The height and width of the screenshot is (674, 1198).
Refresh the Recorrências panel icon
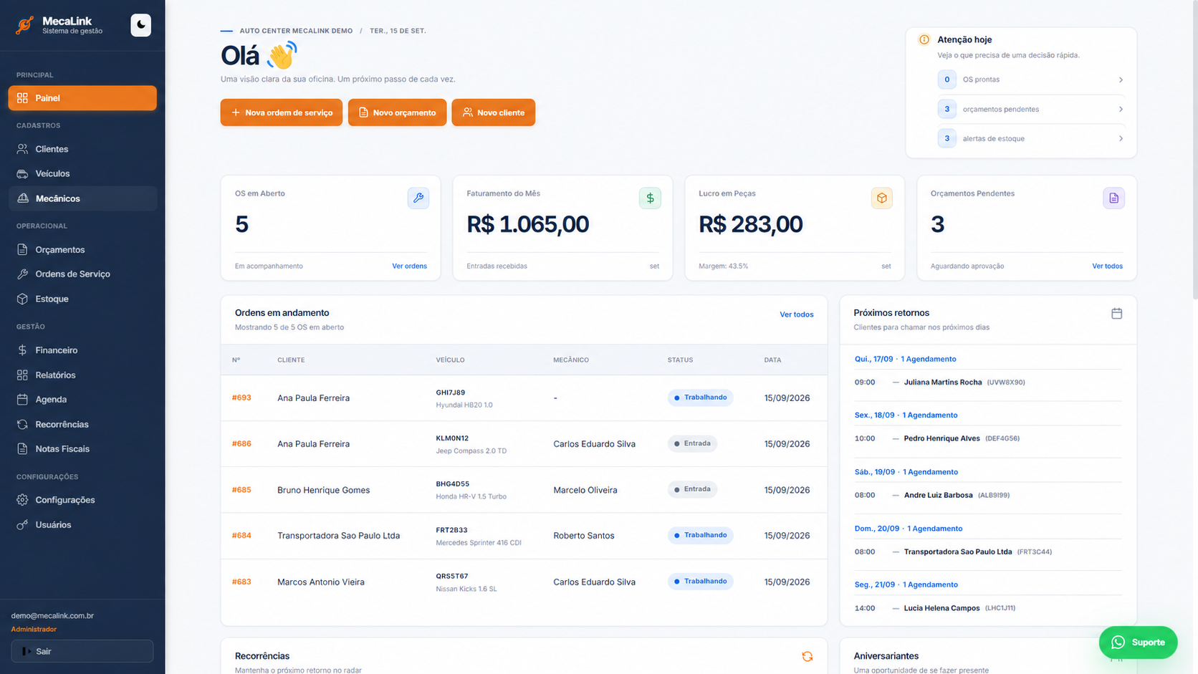tap(808, 656)
